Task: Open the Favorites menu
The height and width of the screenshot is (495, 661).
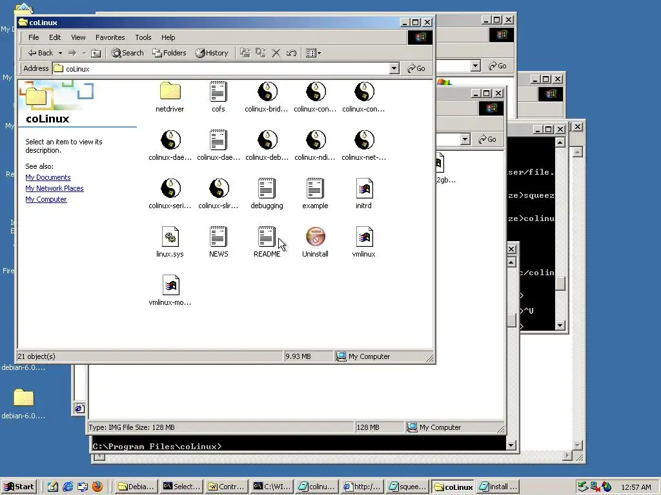Action: click(110, 37)
